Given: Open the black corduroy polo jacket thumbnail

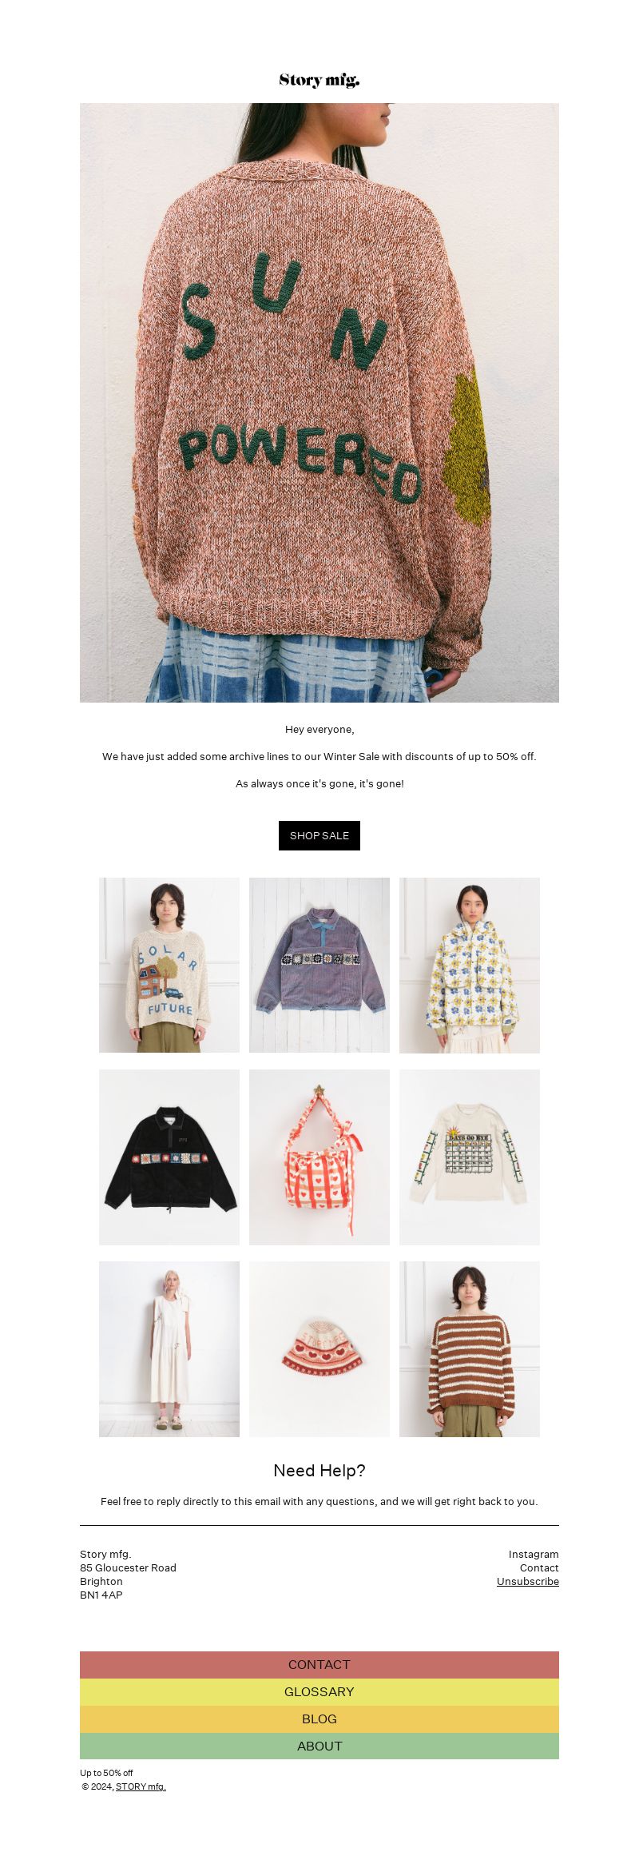Looking at the screenshot, I should pos(169,1157).
